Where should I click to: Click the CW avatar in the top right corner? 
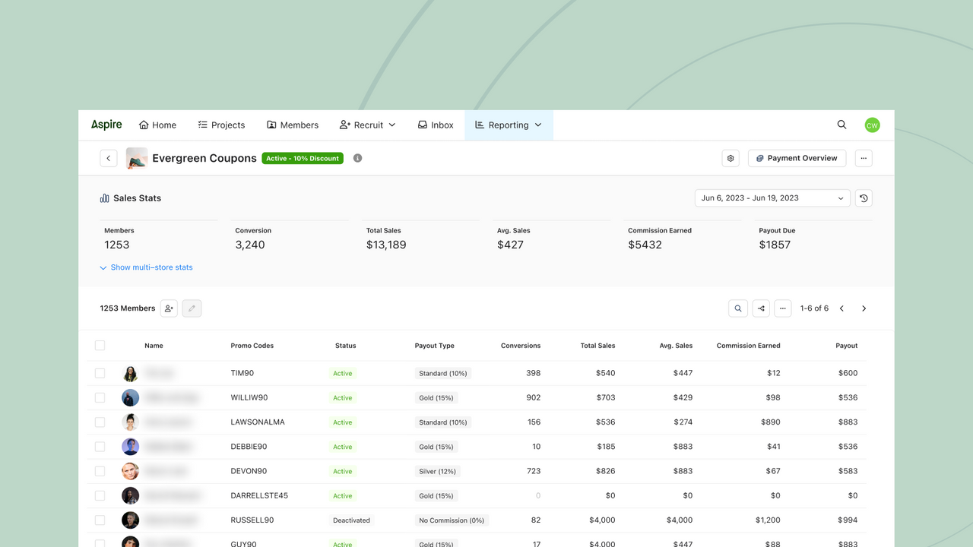(872, 125)
